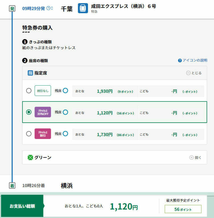214x218 pixels.
Task: Click the question mark help icon
Action: click(180, 60)
